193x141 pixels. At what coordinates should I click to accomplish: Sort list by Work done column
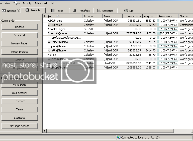(132, 16)
